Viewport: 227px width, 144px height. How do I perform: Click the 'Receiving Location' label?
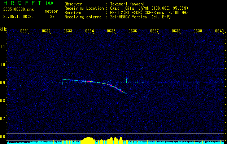84,8
